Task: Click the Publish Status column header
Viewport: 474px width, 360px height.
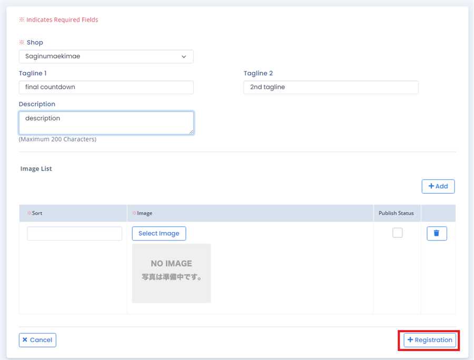Action: point(396,213)
